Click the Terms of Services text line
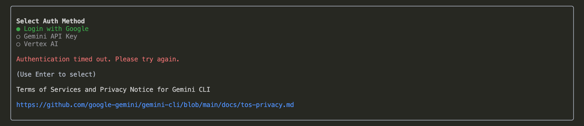The height and width of the screenshot is (126, 584). pos(113,90)
